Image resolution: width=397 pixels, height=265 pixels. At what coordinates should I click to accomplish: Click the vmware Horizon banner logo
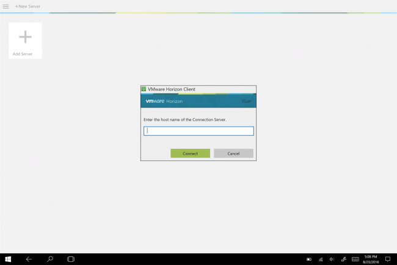click(x=164, y=101)
